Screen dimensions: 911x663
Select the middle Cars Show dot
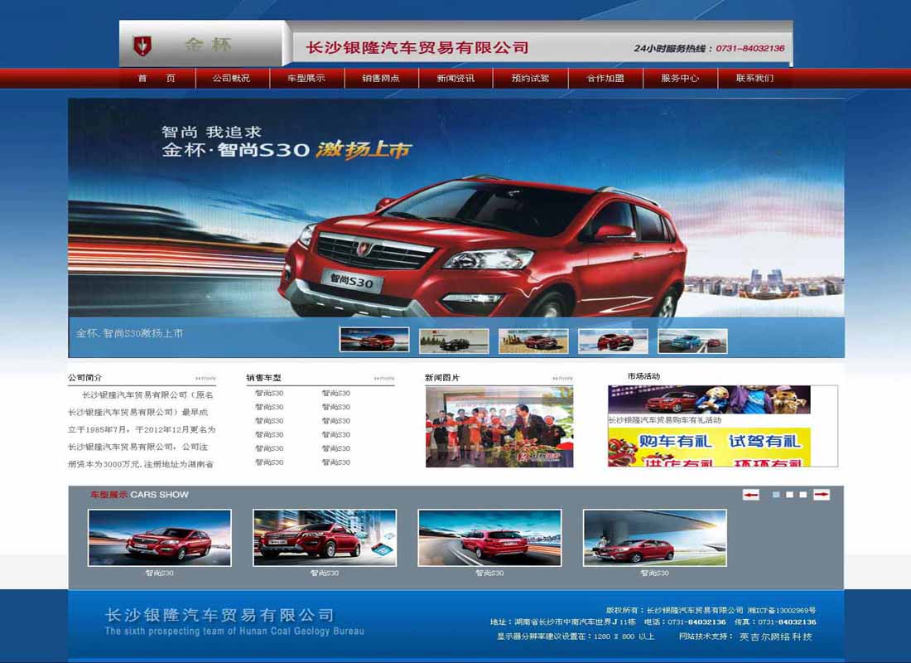tap(789, 495)
